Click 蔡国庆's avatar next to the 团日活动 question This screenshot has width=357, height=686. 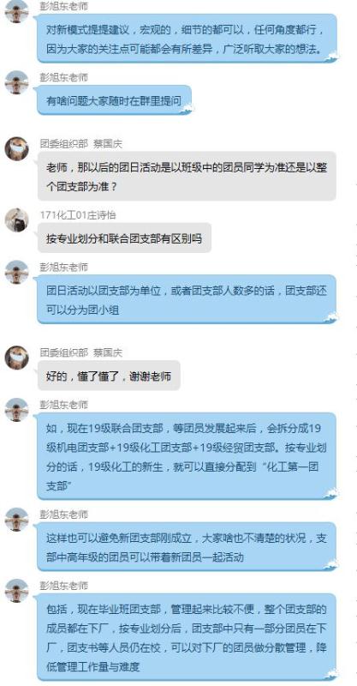point(16,148)
